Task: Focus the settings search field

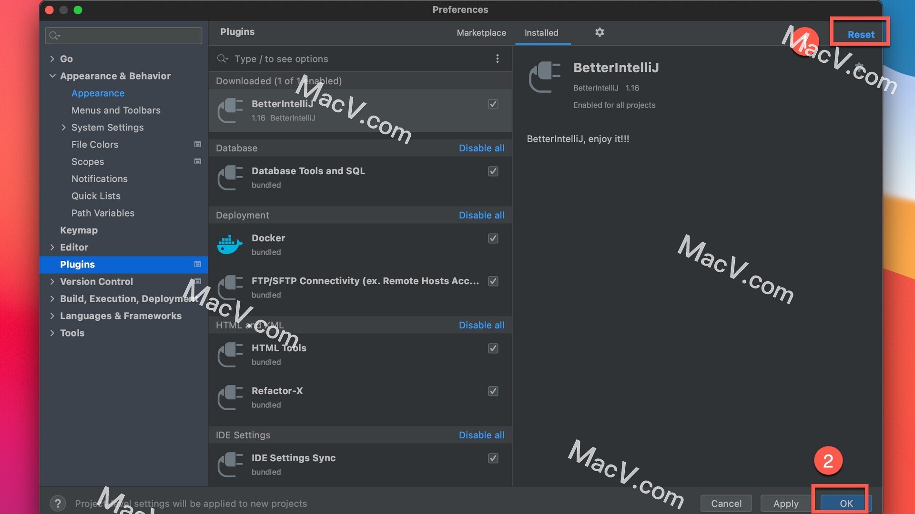Action: coord(123,36)
